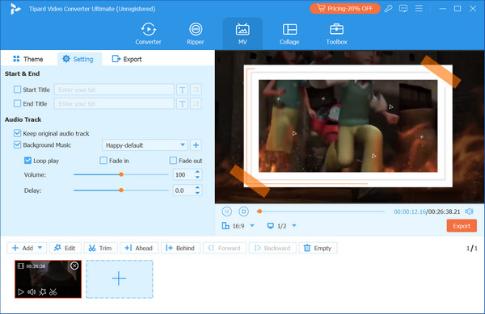Open the Collage module
The height and width of the screenshot is (314, 485).
click(x=289, y=34)
